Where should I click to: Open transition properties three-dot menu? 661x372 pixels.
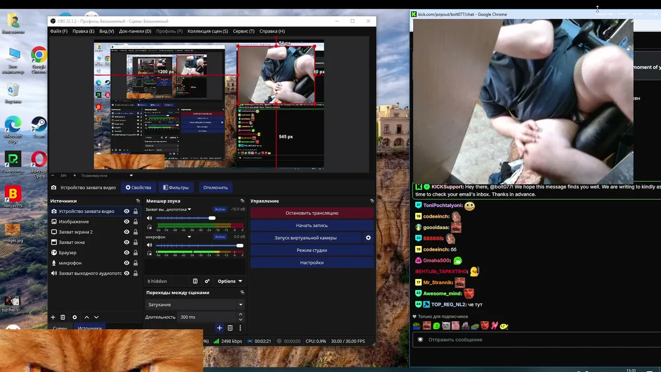coord(240,328)
